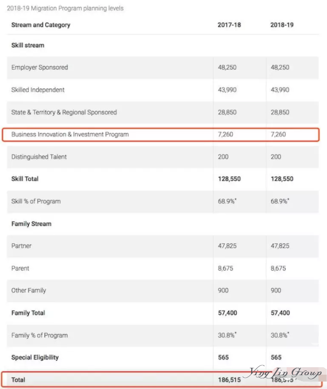
Task: Click the Total value 186,515 for 2017-18
Action: (x=229, y=380)
